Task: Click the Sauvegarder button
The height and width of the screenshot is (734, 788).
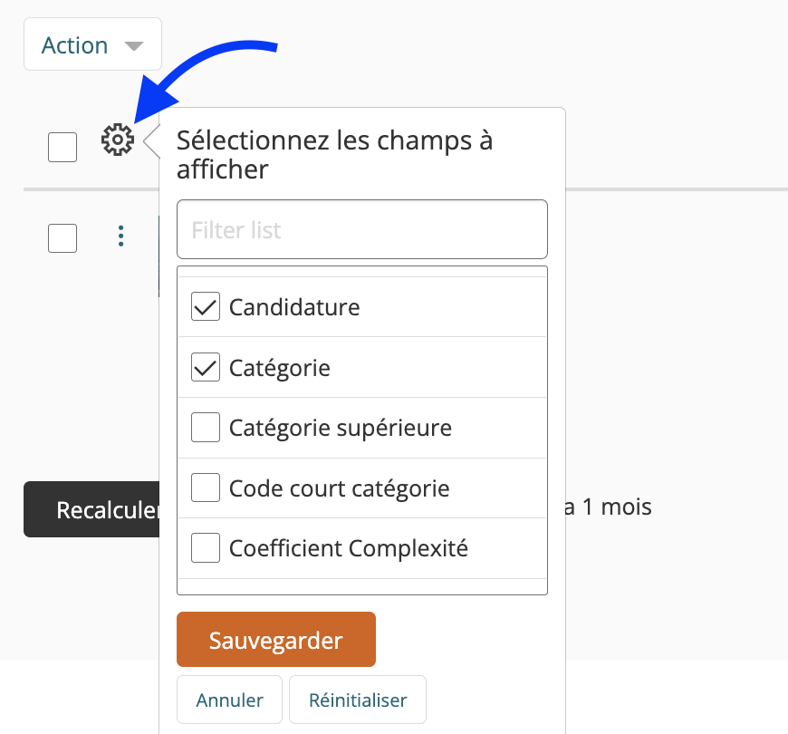Action: 276,640
